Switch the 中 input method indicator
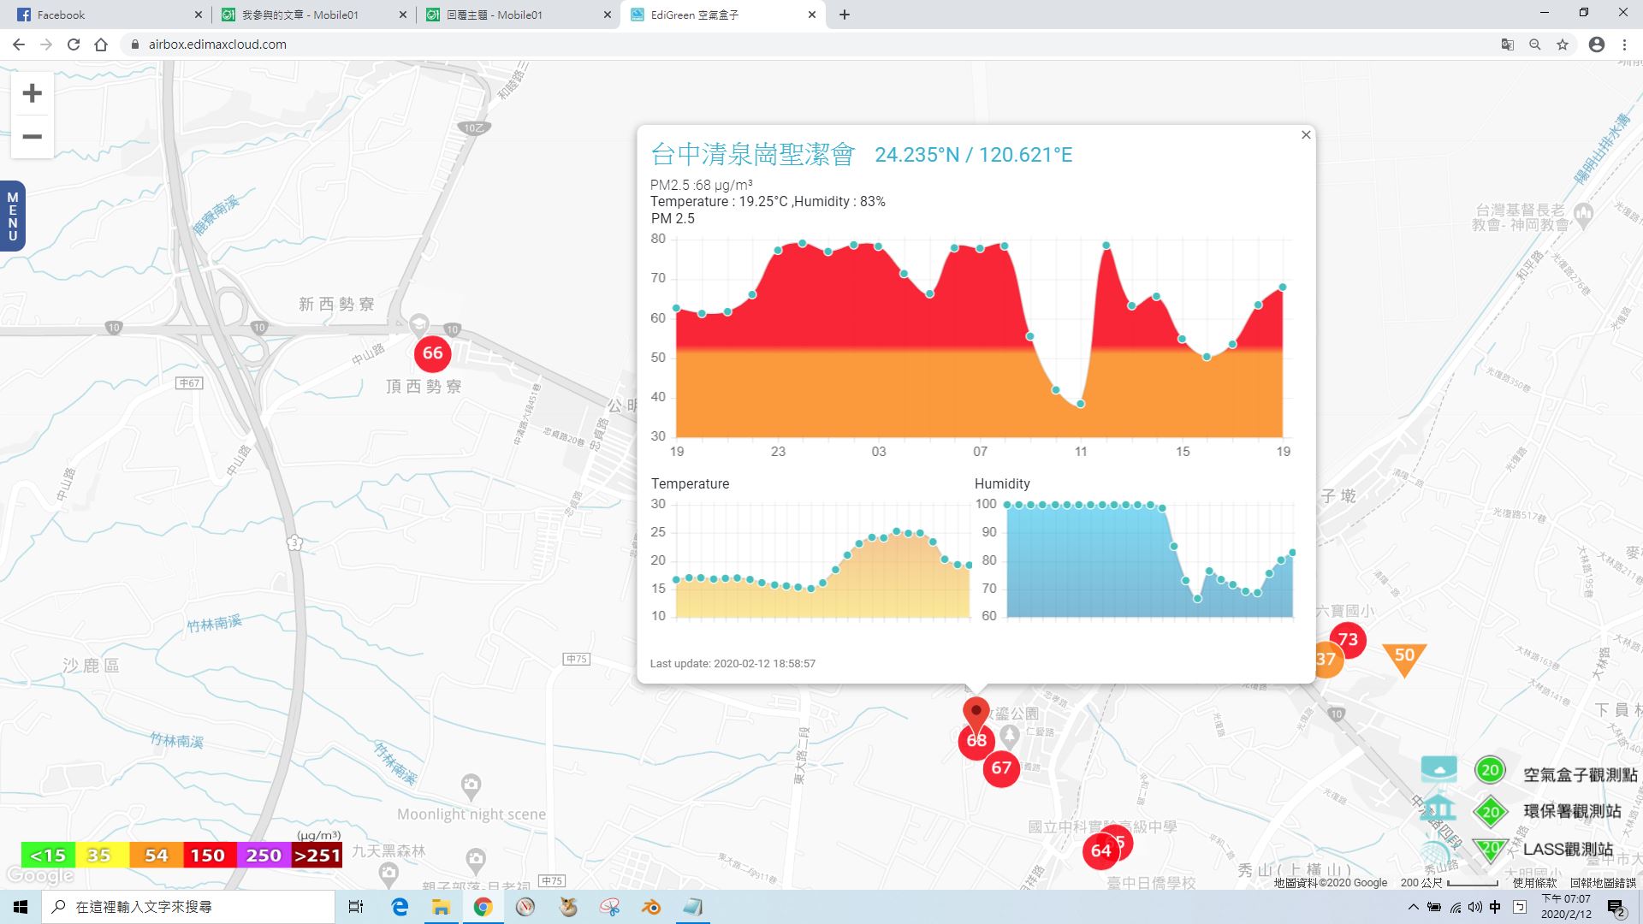 [1495, 907]
